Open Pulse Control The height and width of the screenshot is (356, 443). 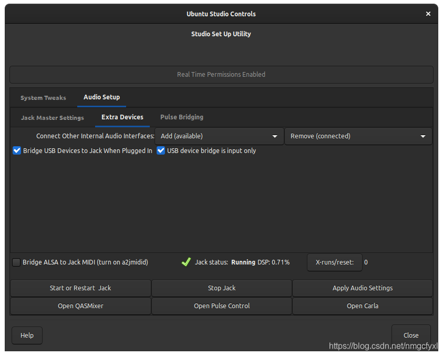pos(222,306)
